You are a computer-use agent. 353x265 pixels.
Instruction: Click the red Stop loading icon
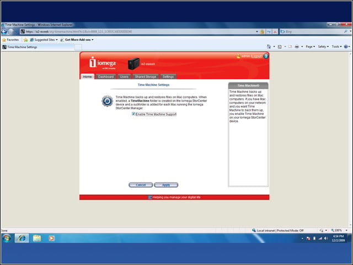275,32
